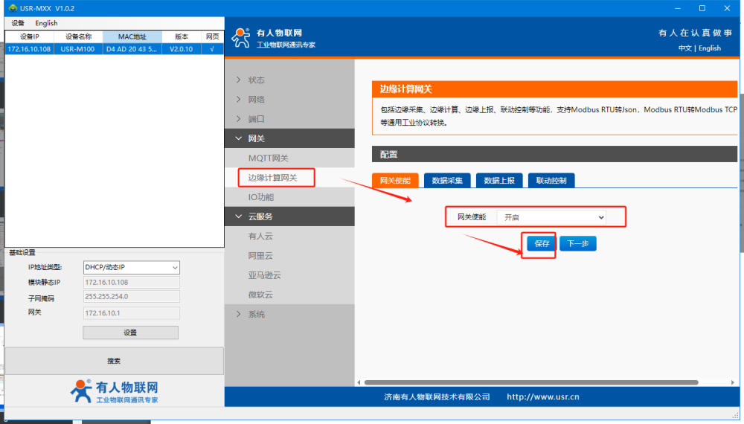Select device row 172.16.10.108
Screen dimensions: 744x424
click(113, 49)
